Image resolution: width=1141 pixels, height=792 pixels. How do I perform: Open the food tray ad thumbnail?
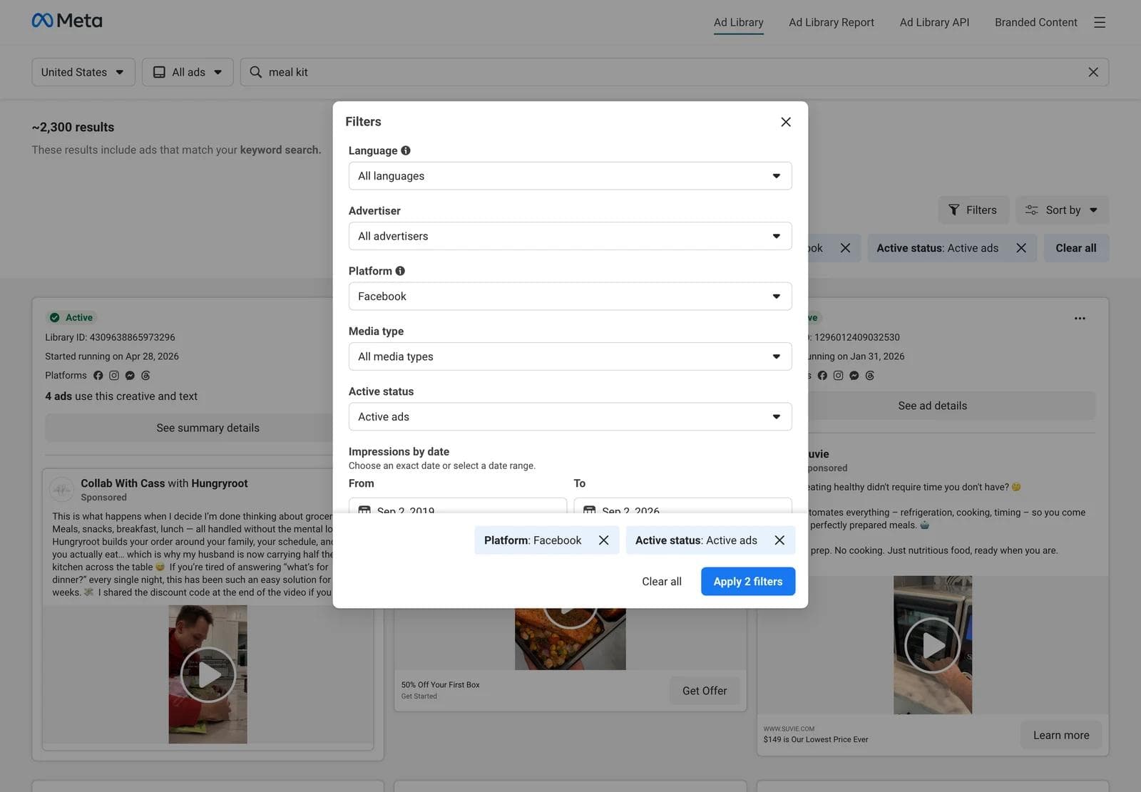[570, 639]
